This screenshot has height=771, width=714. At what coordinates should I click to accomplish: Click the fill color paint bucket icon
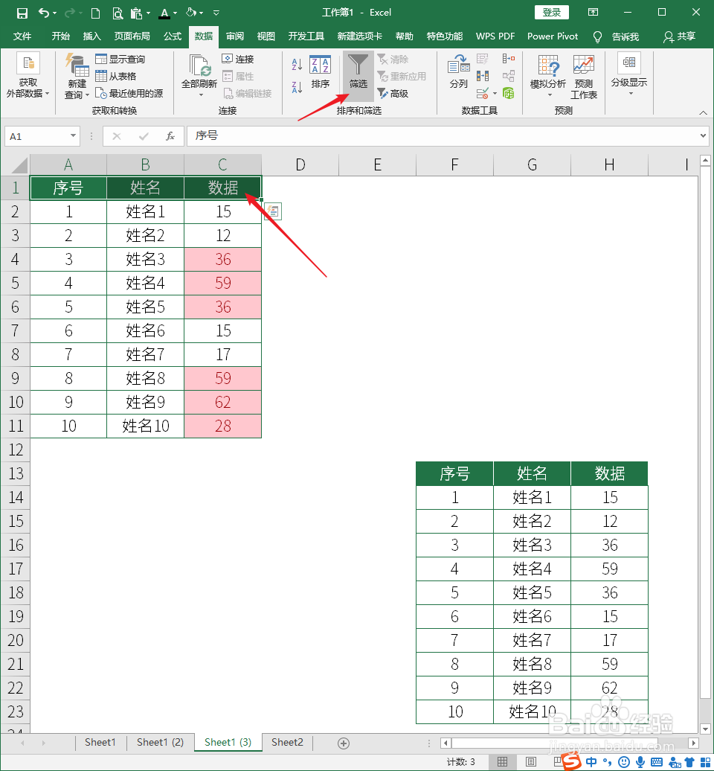click(191, 13)
